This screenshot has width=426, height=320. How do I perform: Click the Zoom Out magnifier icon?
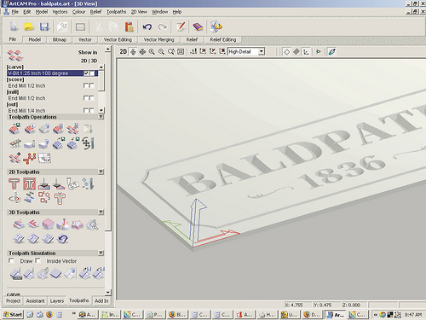pyautogui.click(x=161, y=52)
